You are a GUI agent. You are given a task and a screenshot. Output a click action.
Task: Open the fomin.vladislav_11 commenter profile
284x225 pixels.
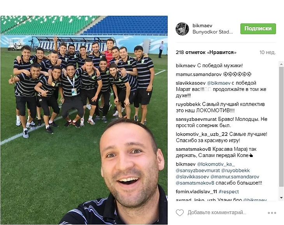(196, 192)
